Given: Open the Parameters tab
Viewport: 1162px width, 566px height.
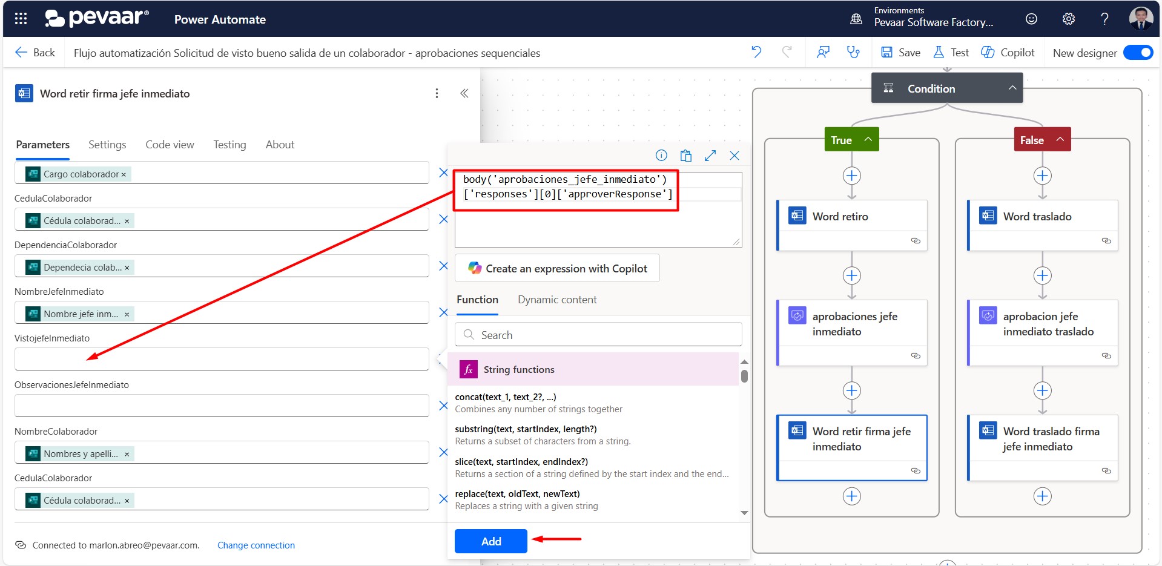Looking at the screenshot, I should tap(43, 145).
